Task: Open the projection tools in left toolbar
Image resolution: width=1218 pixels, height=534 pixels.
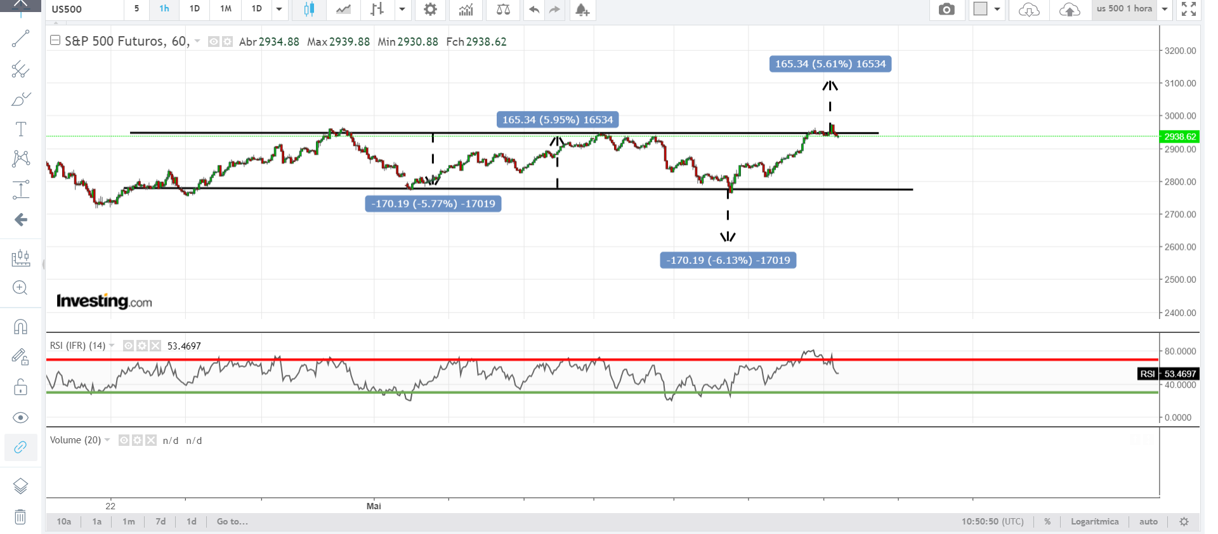Action: 20,257
